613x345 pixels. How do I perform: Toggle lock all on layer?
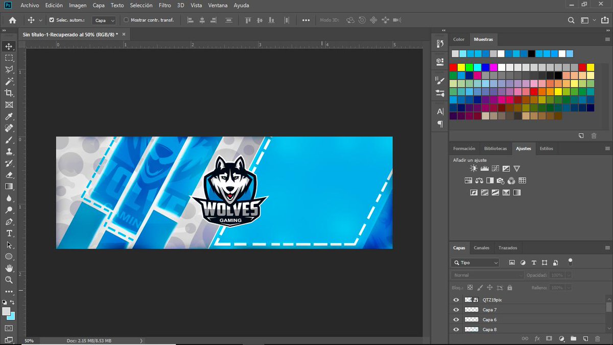tap(510, 288)
